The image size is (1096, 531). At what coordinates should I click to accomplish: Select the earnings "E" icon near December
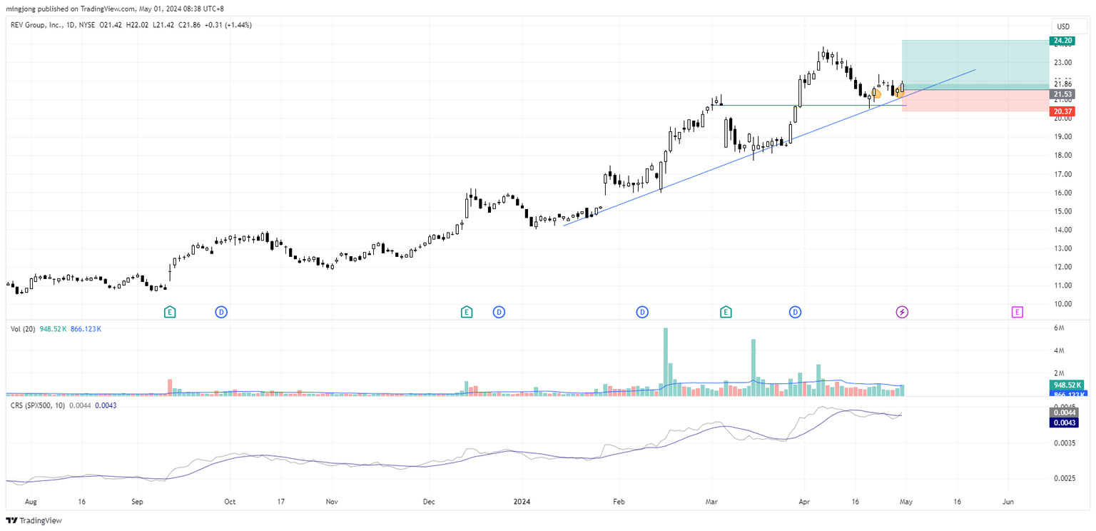point(466,312)
